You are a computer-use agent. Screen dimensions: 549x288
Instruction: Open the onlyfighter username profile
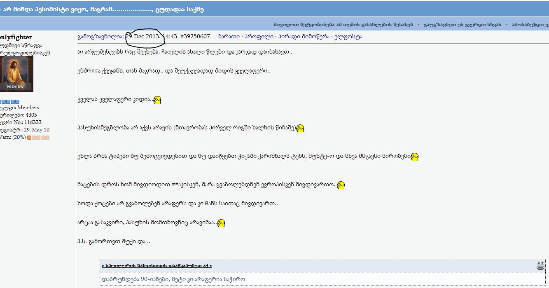point(16,37)
